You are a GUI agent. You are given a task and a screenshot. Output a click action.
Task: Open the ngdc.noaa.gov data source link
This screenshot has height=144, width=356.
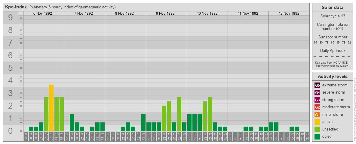(332, 65)
